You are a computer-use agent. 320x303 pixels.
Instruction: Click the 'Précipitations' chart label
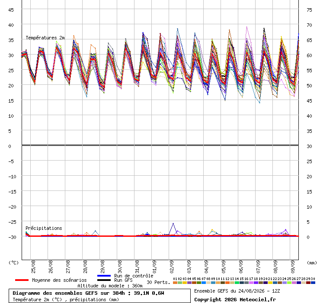coord(44,228)
